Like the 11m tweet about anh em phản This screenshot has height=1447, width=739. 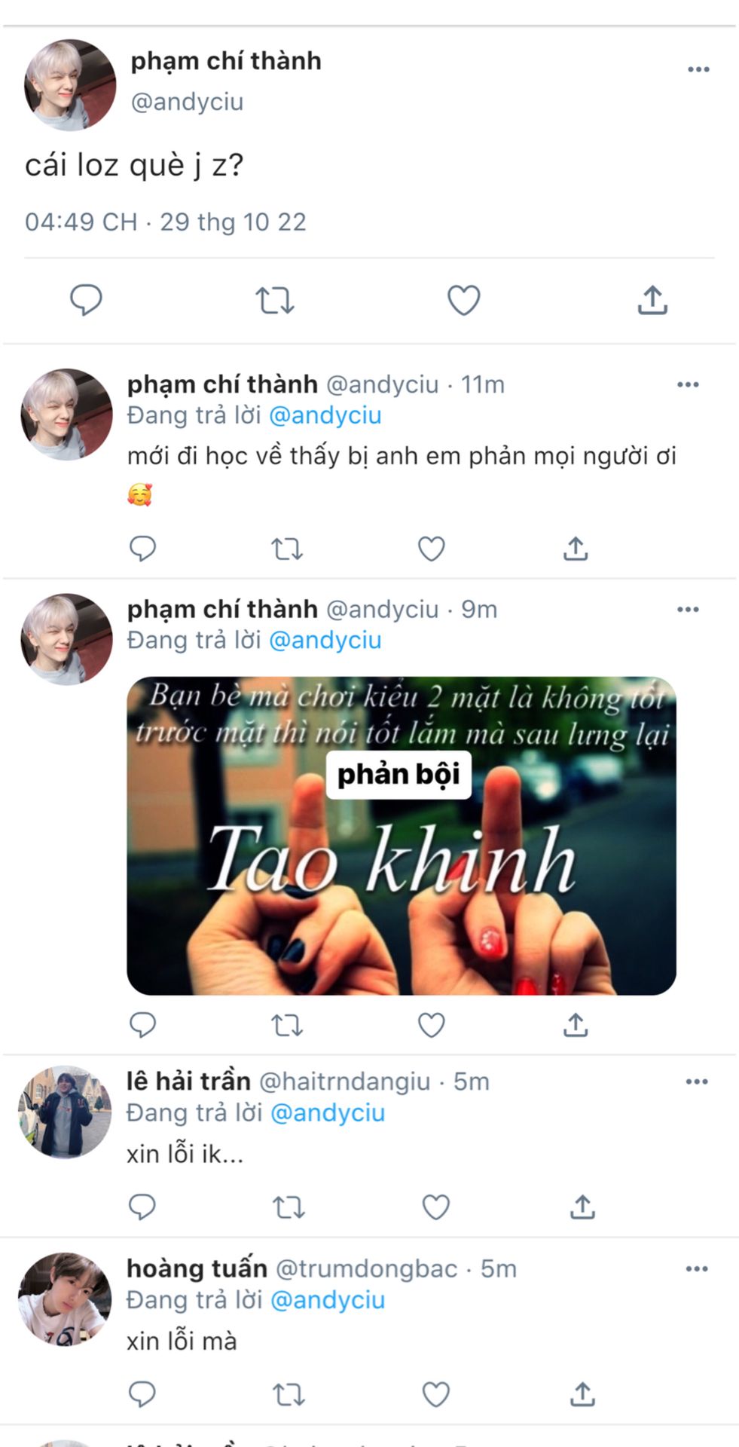[432, 548]
